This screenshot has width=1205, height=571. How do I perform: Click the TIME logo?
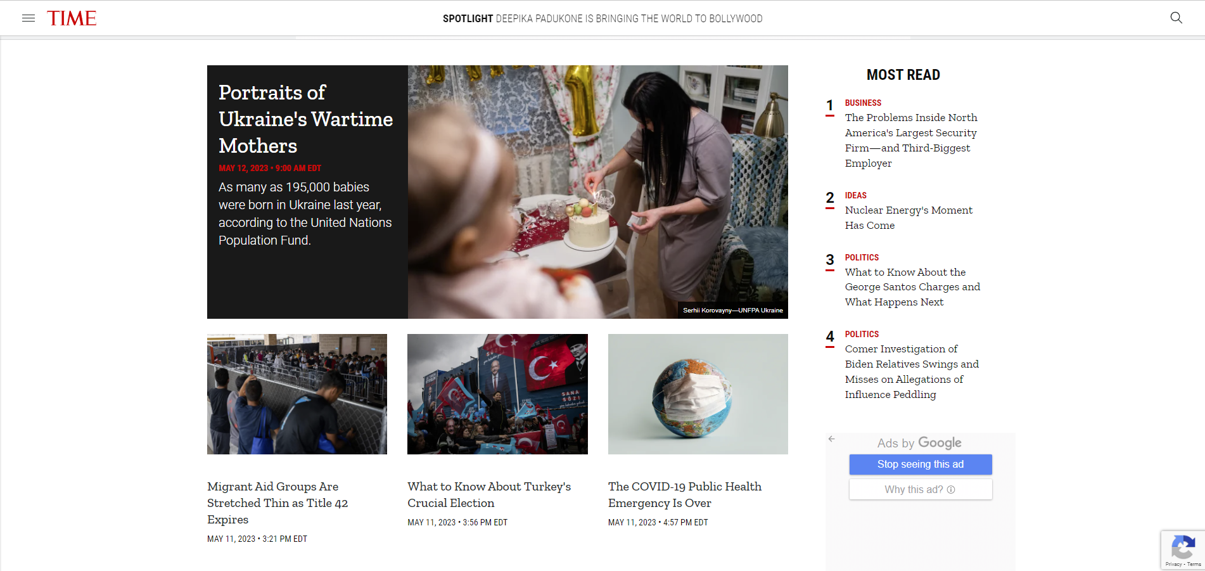click(x=72, y=18)
